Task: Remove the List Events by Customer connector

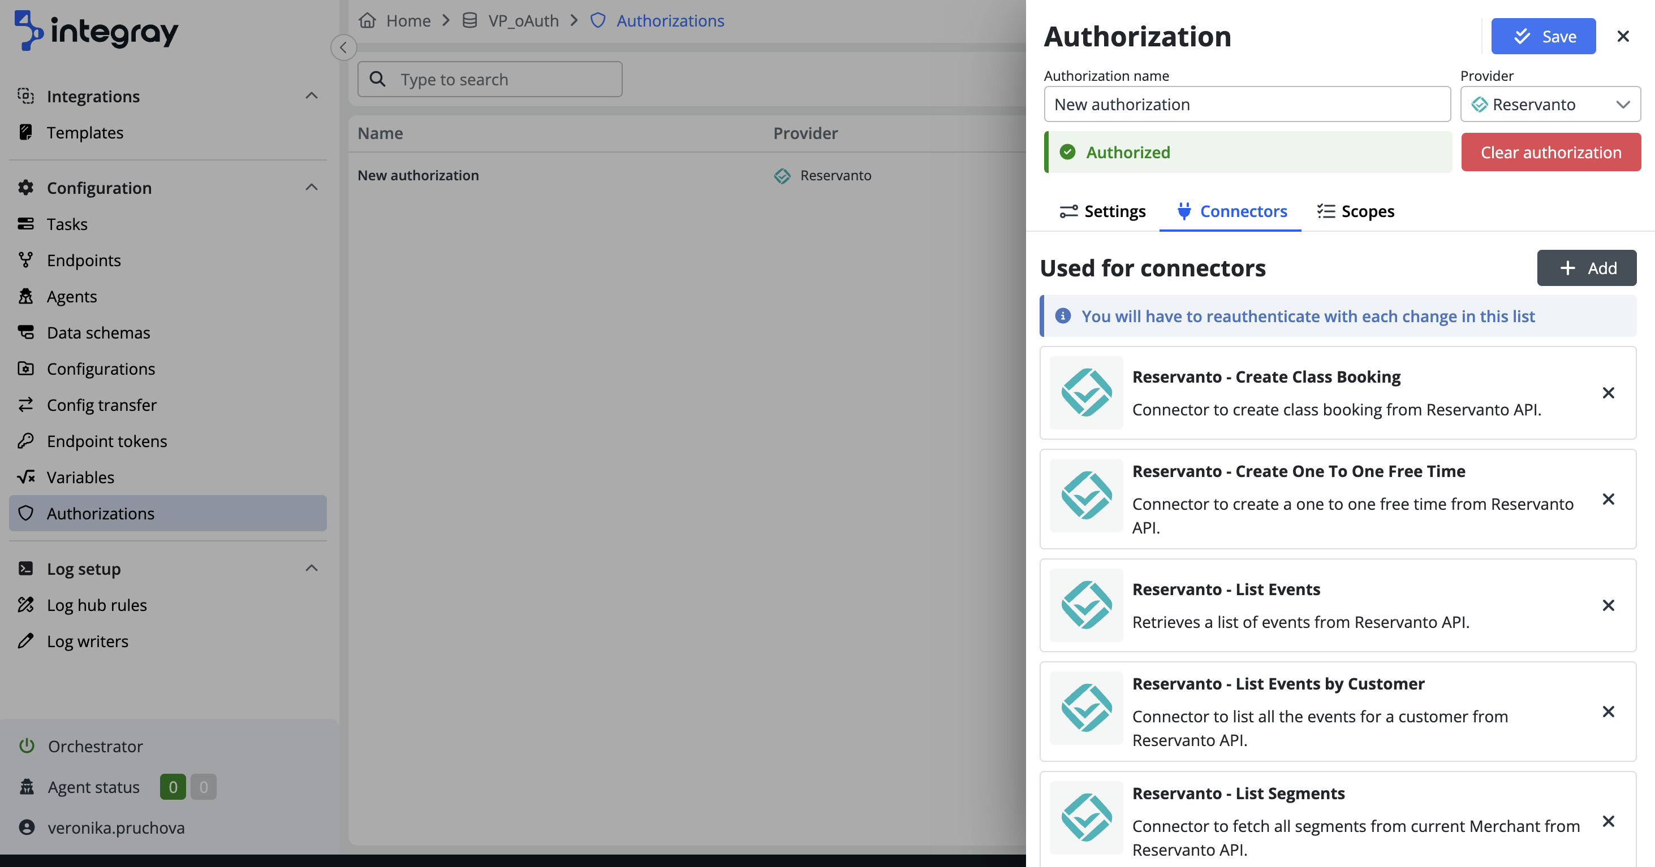Action: [1608, 712]
